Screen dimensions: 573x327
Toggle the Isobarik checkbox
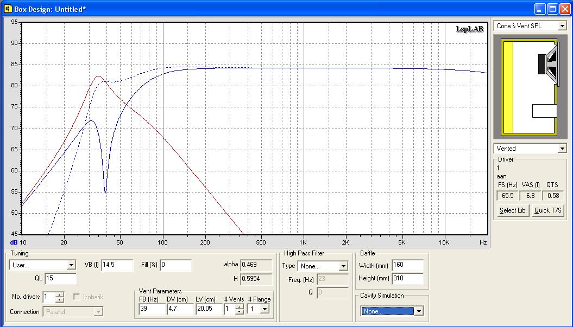pyautogui.click(x=77, y=297)
